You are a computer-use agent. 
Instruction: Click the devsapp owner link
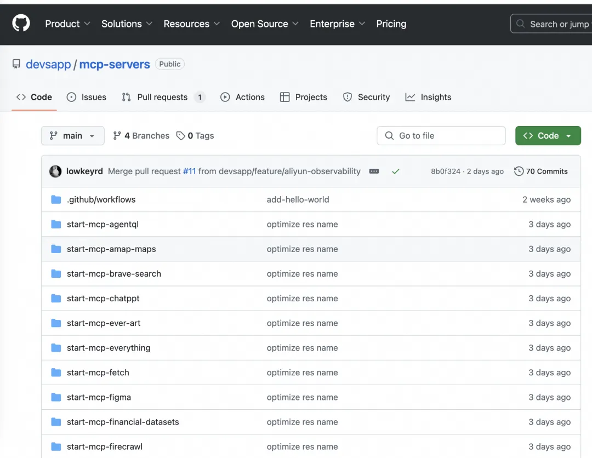[x=48, y=64]
